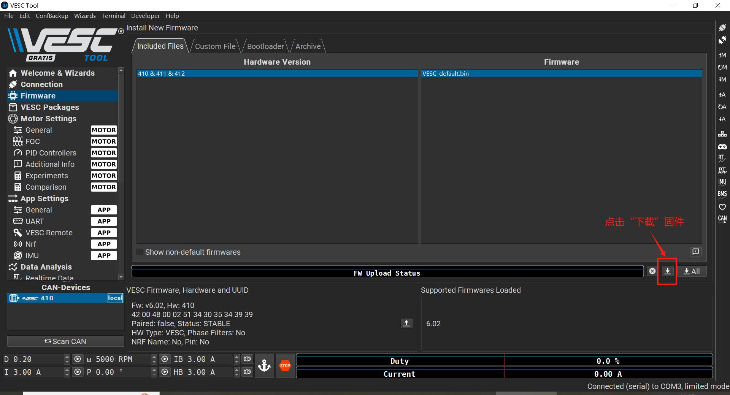730x395 pixels.
Task: Run current I 3.00 A play button
Action: (x=78, y=372)
